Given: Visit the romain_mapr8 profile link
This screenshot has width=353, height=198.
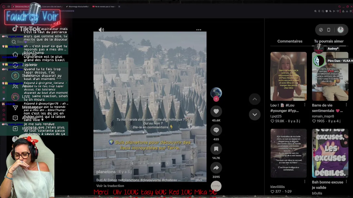Looking at the screenshot, I should (323, 116).
